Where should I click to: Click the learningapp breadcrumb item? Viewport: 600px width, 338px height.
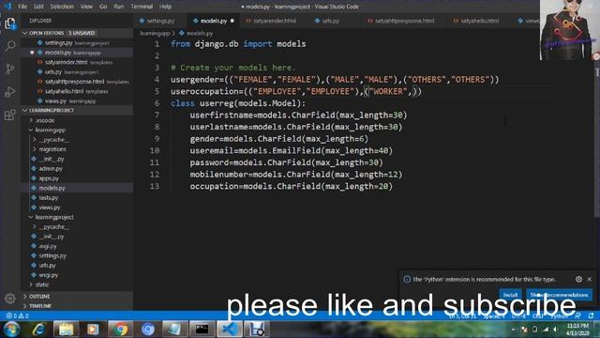[155, 34]
